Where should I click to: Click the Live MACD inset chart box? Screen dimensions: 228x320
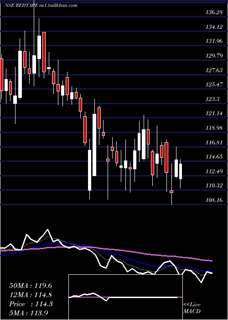coord(125,297)
